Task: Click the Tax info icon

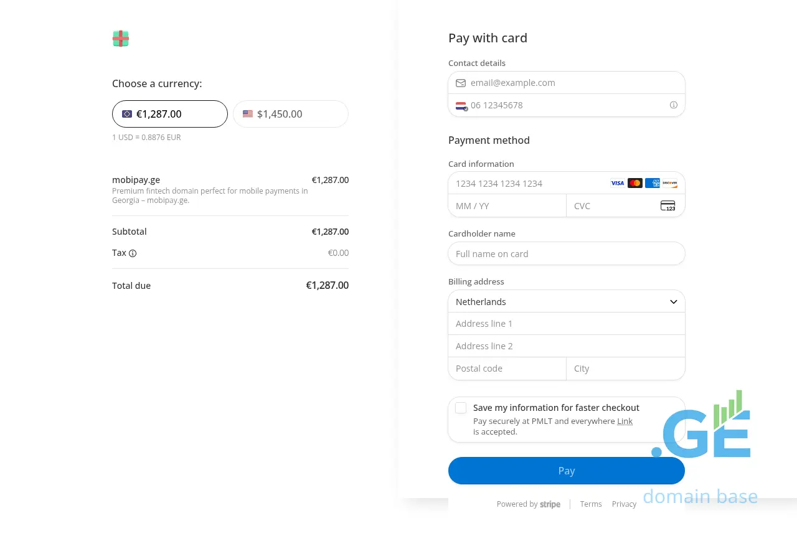Action: coord(133,253)
